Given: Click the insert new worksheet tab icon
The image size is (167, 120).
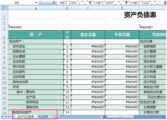Looking at the screenshot, I should [54, 117].
